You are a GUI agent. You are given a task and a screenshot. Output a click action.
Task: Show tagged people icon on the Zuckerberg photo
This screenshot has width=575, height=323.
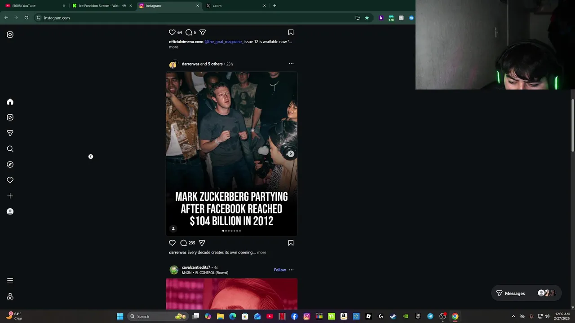point(173,229)
